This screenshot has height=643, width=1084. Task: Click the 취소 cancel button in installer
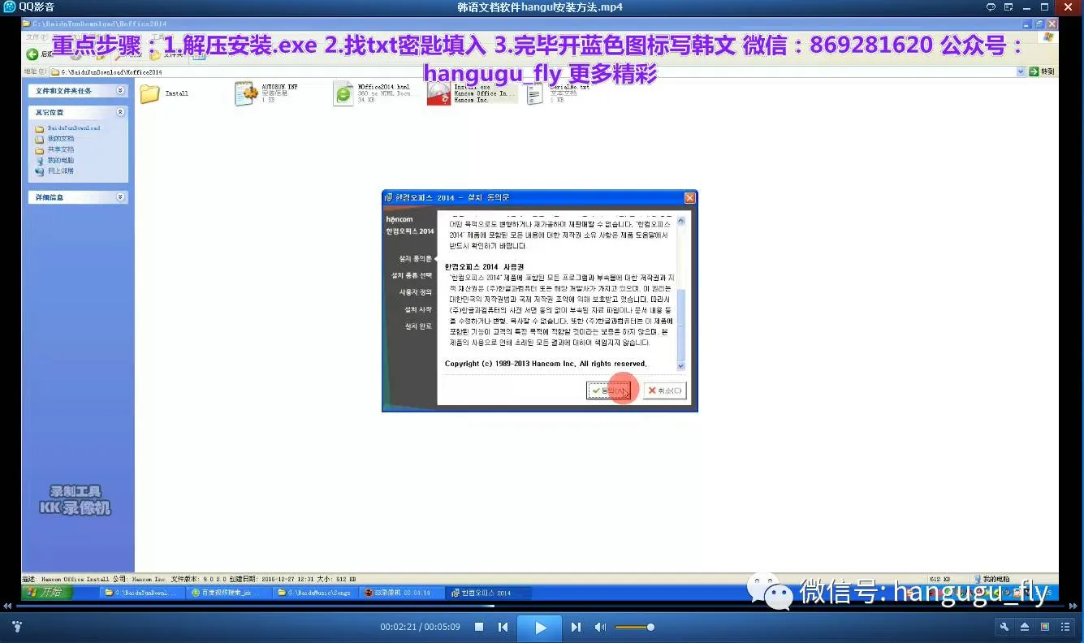pos(665,391)
